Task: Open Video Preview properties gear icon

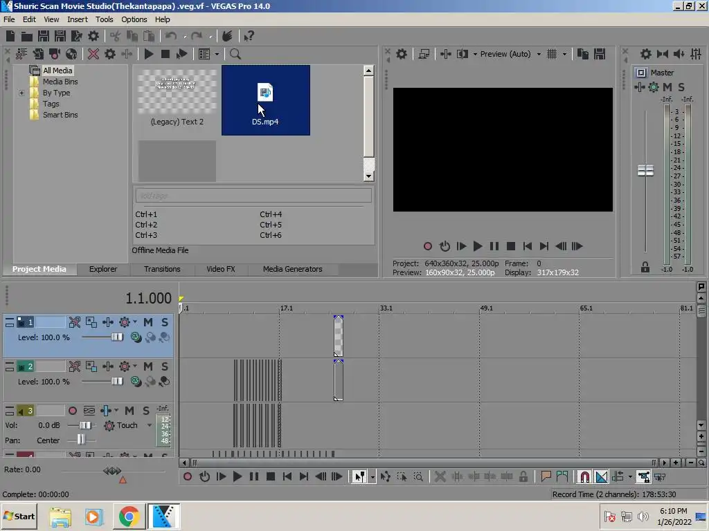Action: (402, 54)
